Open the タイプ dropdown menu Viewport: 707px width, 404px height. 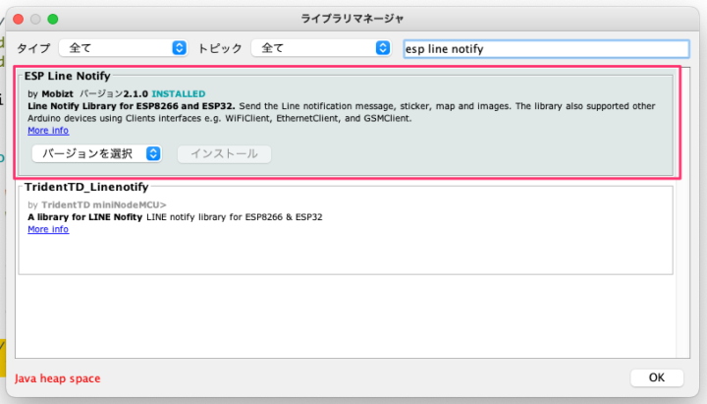123,47
